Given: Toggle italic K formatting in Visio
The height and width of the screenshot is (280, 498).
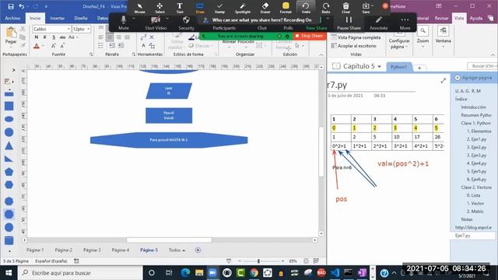Looking at the screenshot, I should pyautogui.click(x=45, y=37).
